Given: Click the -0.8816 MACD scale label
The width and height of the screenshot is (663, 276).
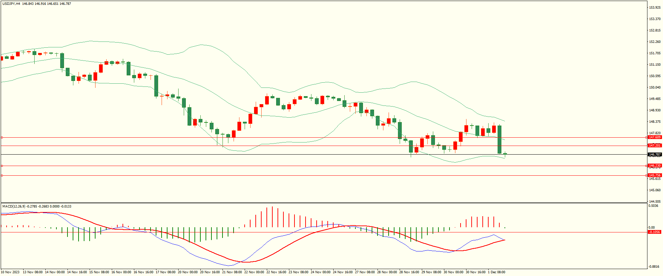Looking at the screenshot, I should pyautogui.click(x=654, y=267).
